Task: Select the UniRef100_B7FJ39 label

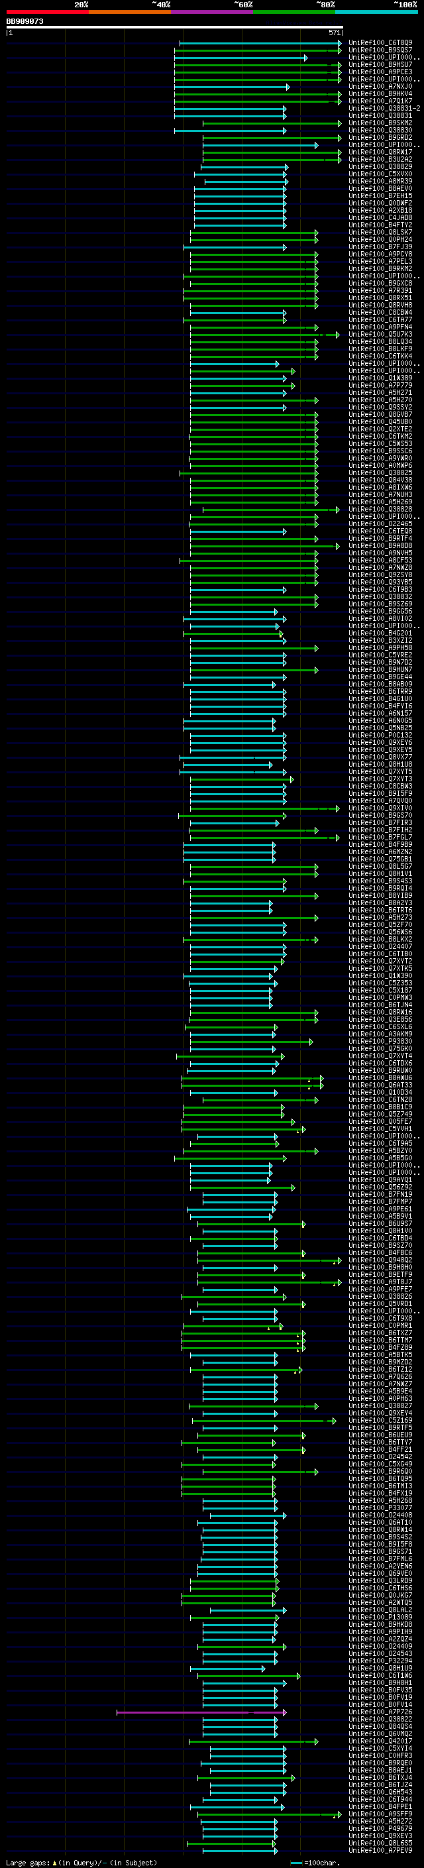Action: point(380,247)
